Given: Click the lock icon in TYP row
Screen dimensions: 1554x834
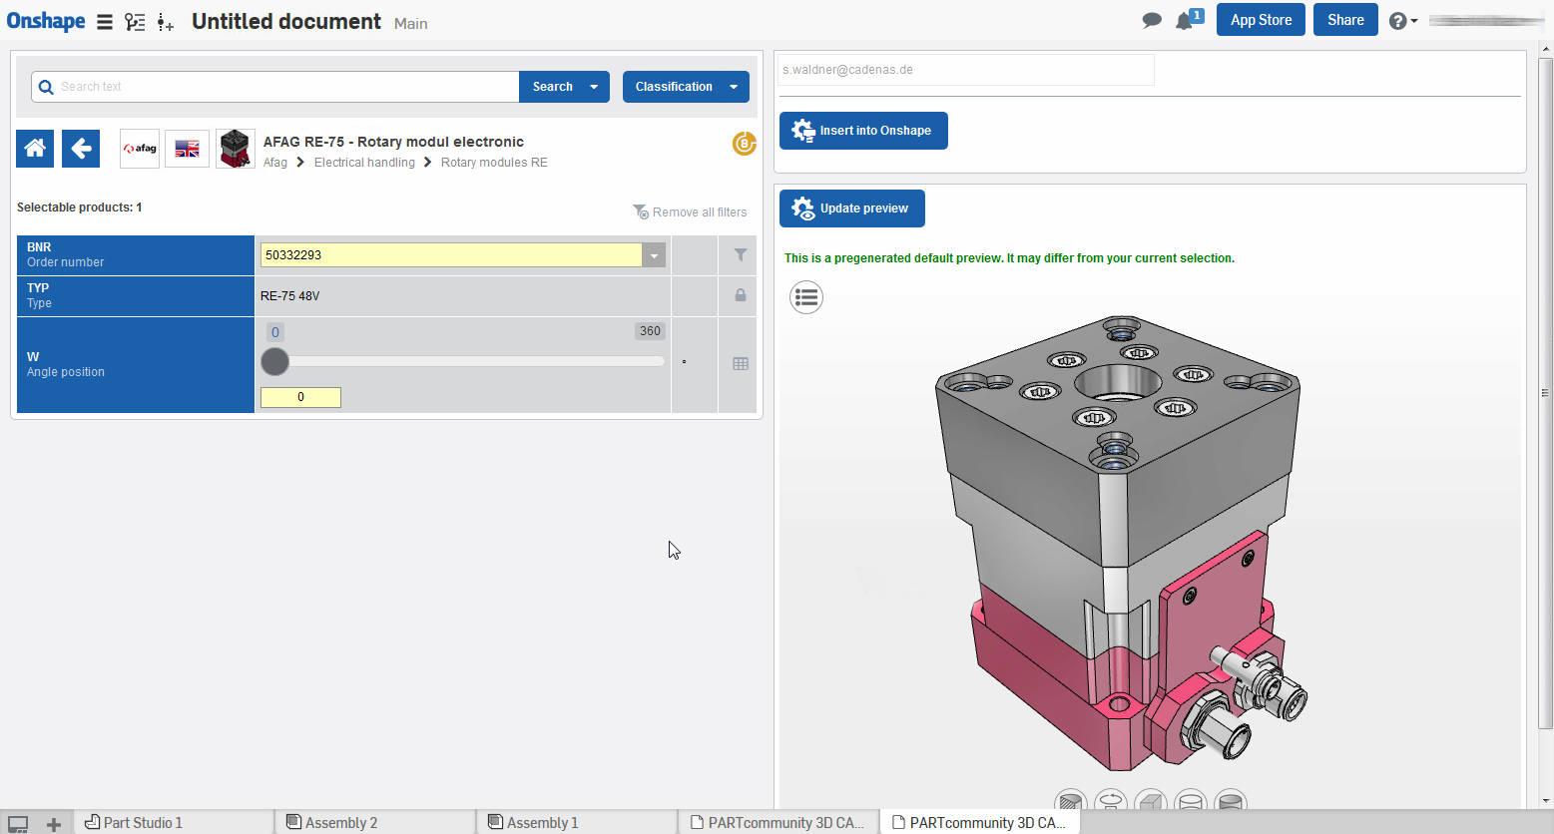Looking at the screenshot, I should (741, 295).
